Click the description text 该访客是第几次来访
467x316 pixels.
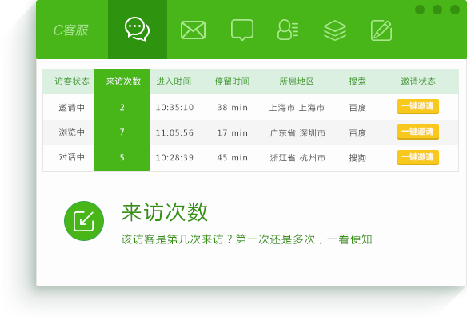pyautogui.click(x=172, y=239)
